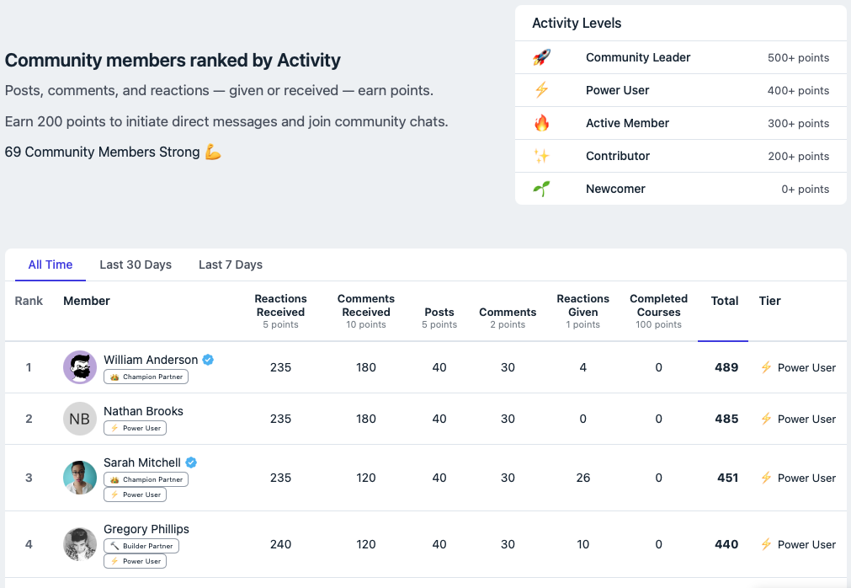
Task: Sort by Reactions Given column header
Action: tap(582, 311)
